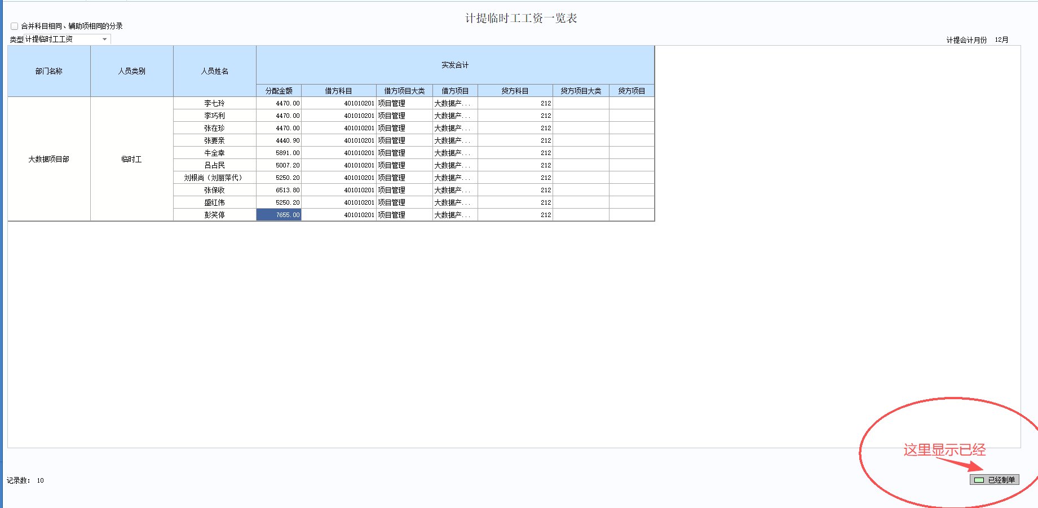Select the highlighted 7655.00 amount cell
The height and width of the screenshot is (508, 1038).
click(x=279, y=215)
